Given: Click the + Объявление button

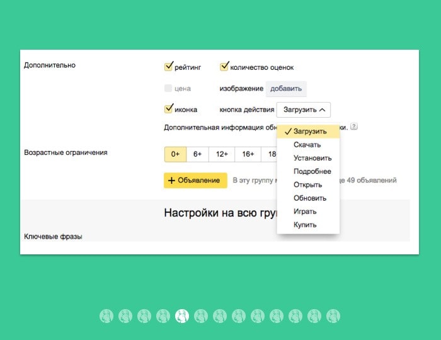Looking at the screenshot, I should click(195, 181).
